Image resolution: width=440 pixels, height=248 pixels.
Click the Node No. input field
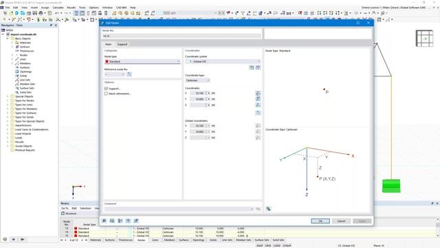(181, 36)
